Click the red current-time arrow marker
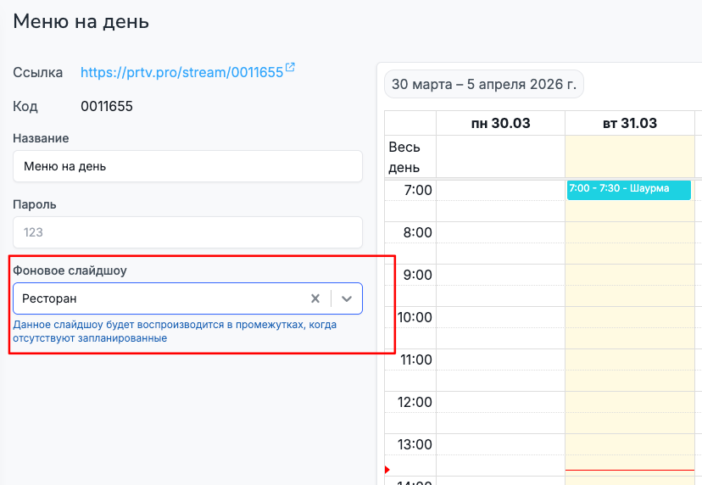The height and width of the screenshot is (485, 702). coord(387,470)
